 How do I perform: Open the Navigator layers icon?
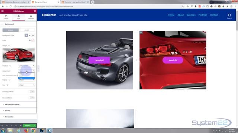[7, 126]
